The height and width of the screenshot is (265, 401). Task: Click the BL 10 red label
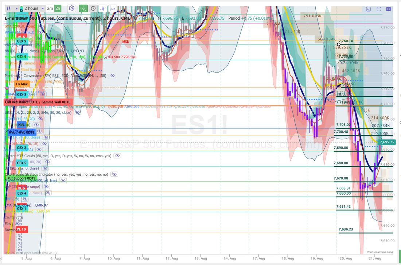pos(22,229)
